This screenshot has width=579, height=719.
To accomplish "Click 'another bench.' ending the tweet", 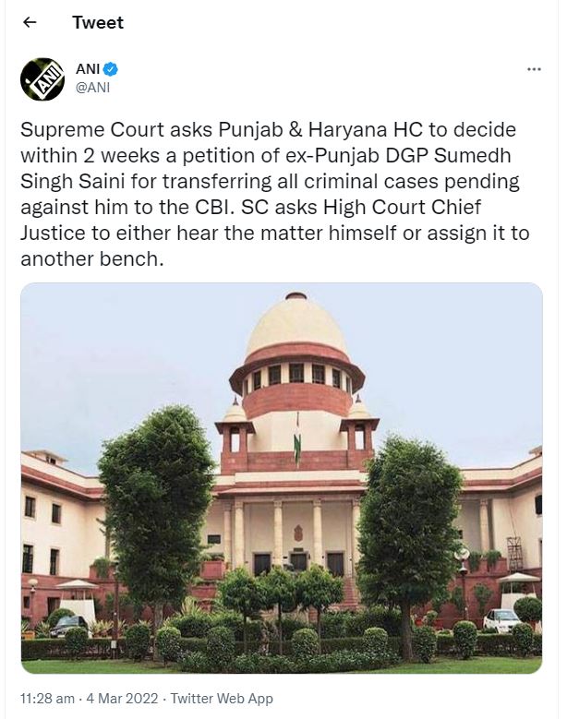I will [91, 259].
